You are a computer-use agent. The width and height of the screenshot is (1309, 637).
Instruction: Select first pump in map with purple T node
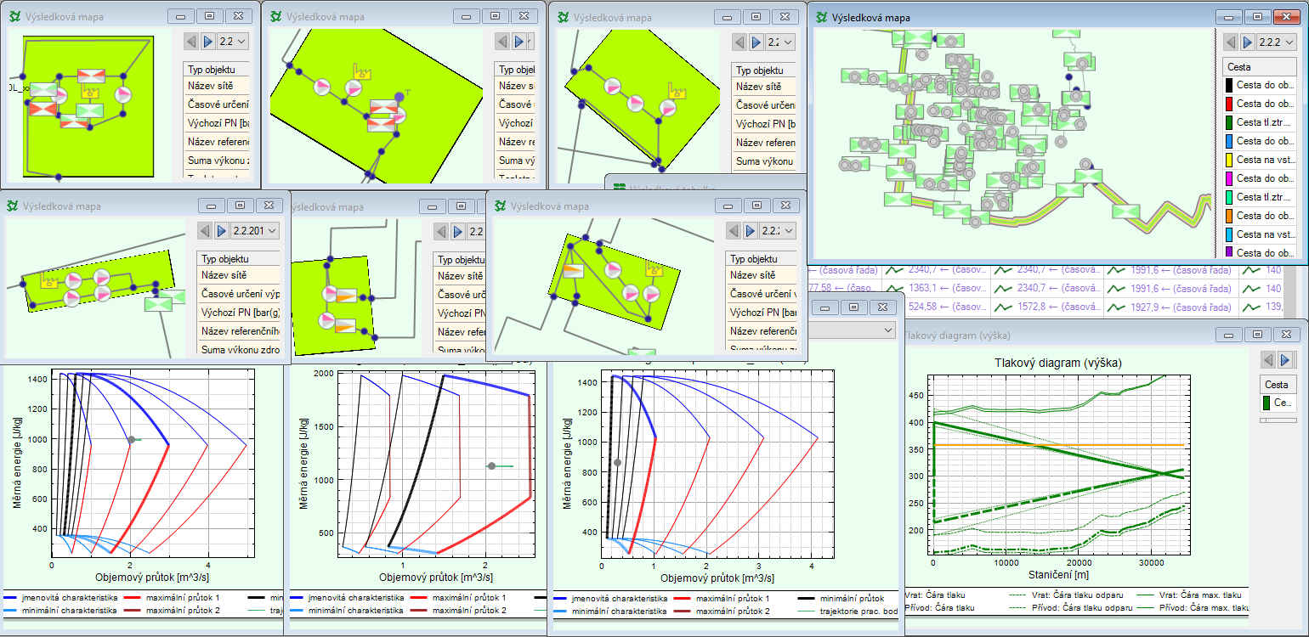322,87
